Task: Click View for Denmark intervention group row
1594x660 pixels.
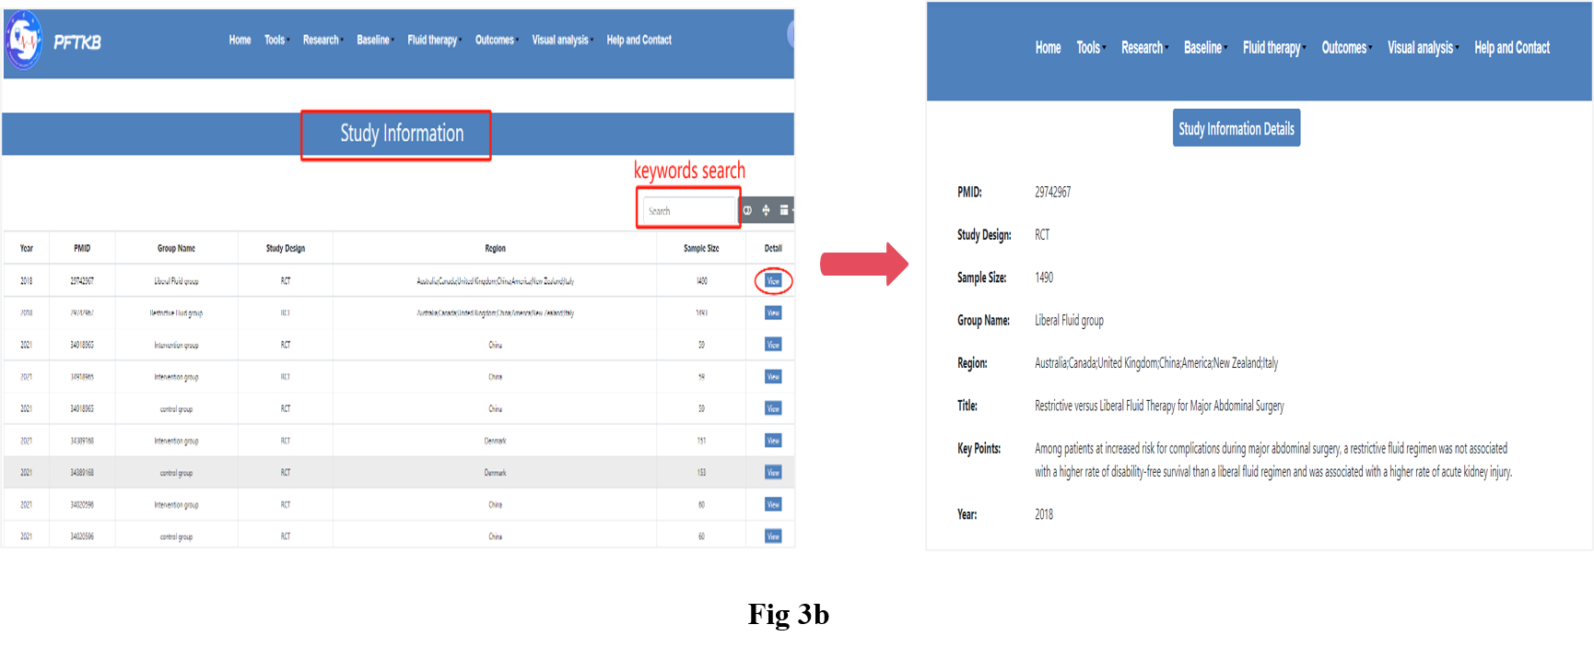Action: 773,441
